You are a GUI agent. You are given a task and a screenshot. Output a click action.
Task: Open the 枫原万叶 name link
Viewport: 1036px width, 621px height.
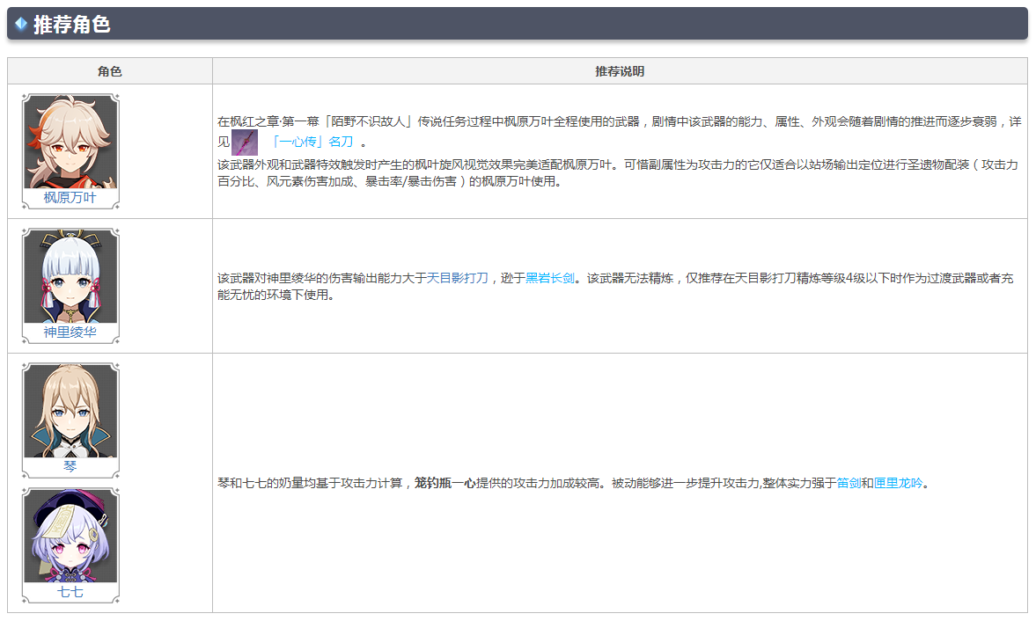pyautogui.click(x=70, y=198)
